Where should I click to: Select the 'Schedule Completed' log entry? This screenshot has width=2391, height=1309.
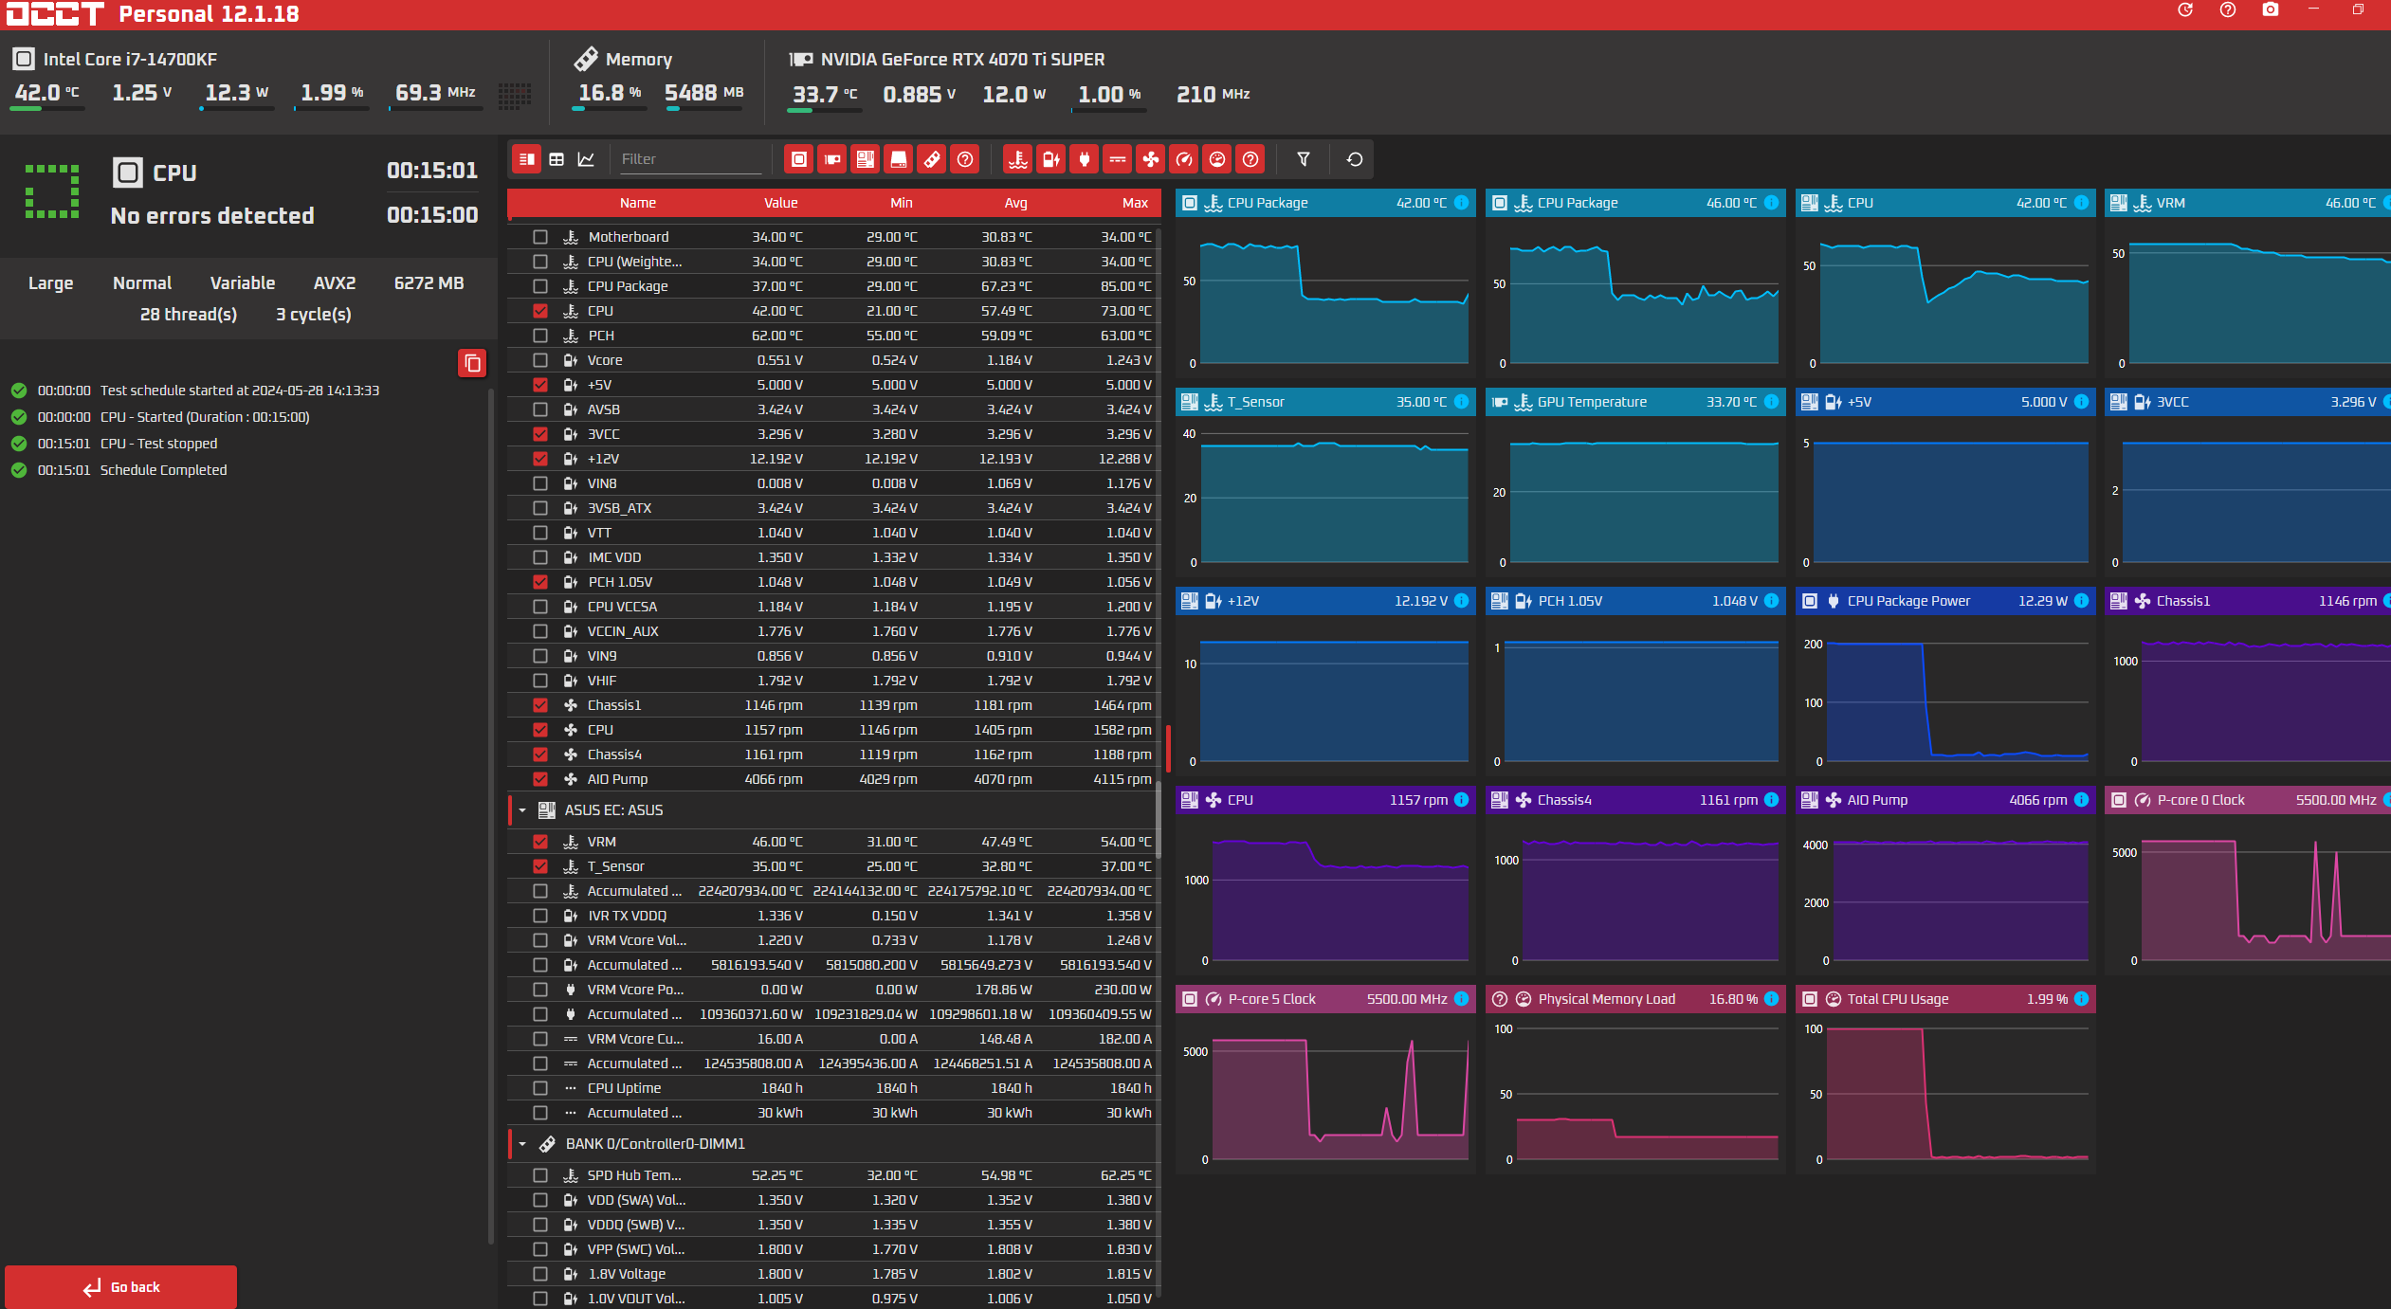pos(163,470)
